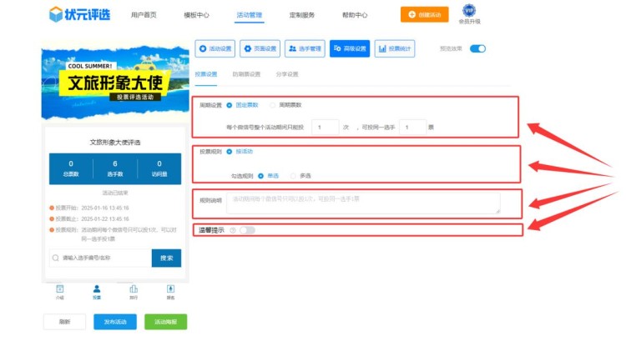Open 投票统计 toolbar button

(x=395, y=49)
